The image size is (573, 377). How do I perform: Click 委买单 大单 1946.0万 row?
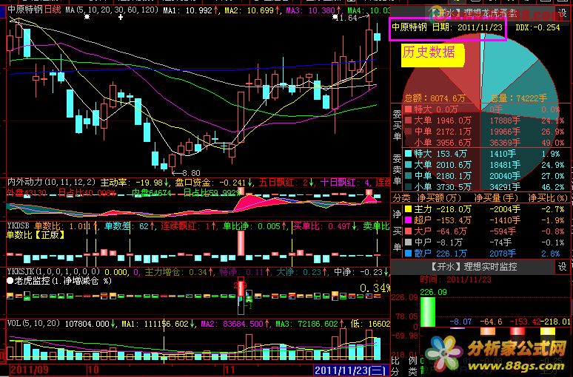coord(484,120)
